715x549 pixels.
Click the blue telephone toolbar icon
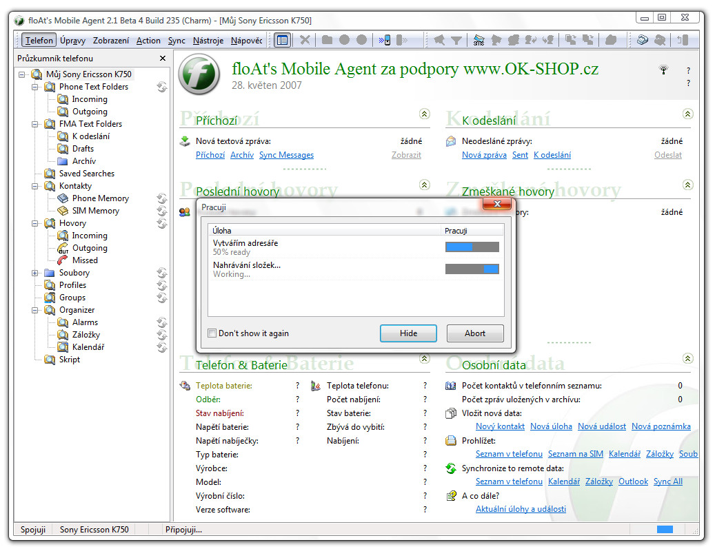(643, 40)
